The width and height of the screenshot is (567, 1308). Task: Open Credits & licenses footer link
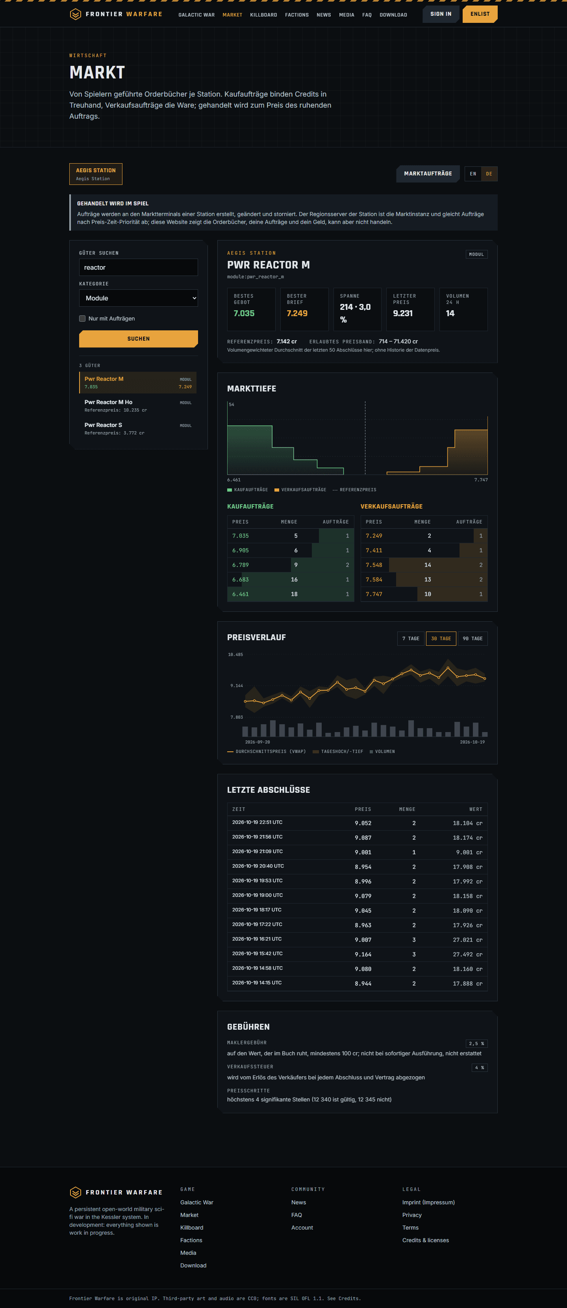pyautogui.click(x=426, y=1241)
